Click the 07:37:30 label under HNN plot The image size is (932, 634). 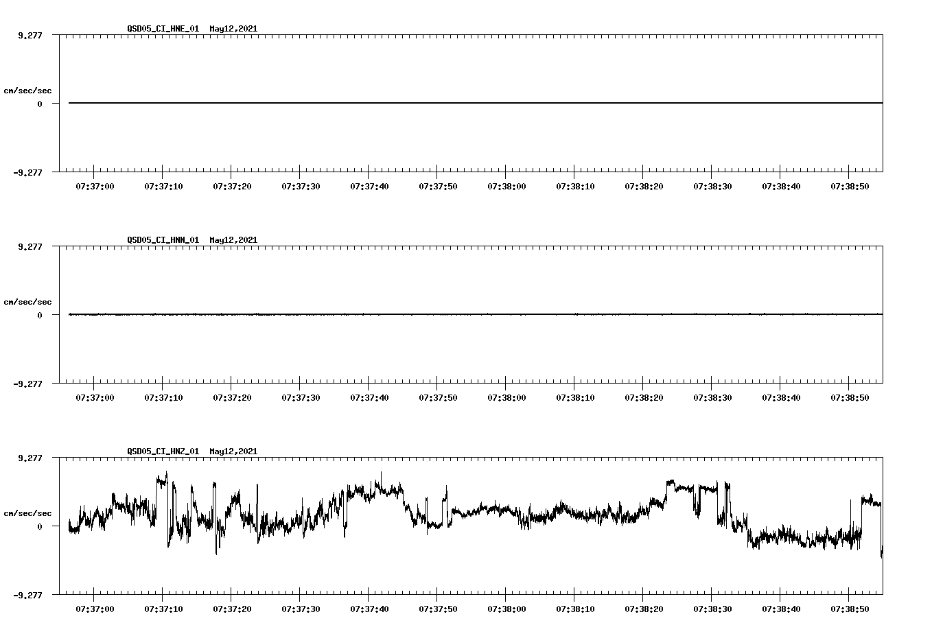pos(301,398)
